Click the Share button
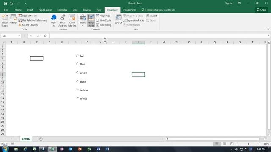The width and height of the screenshot is (271, 152). (x=261, y=10)
